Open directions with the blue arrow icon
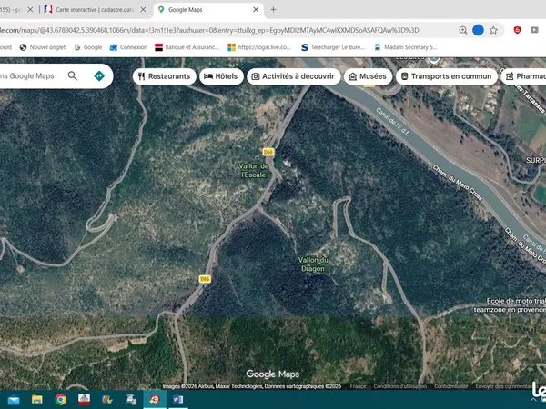Viewport: 546px width, 409px height. point(99,75)
